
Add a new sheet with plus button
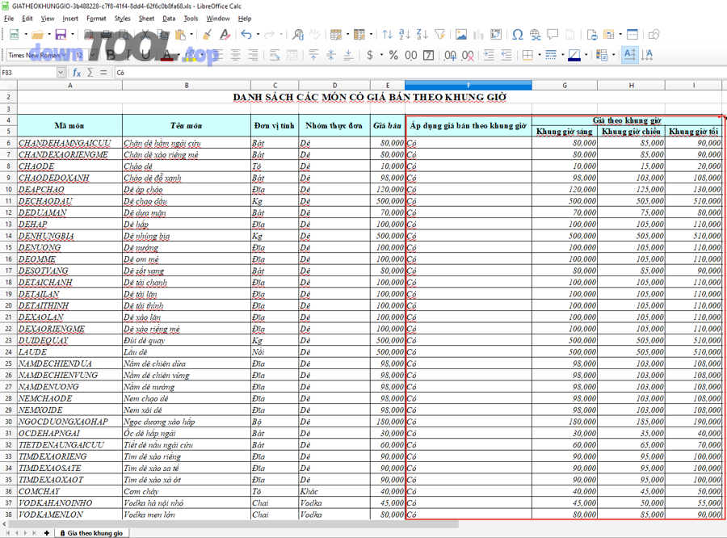point(46,533)
